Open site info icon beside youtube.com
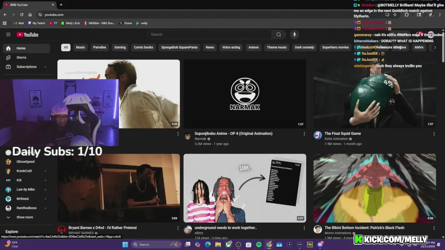The image size is (445, 250). [x=40, y=15]
